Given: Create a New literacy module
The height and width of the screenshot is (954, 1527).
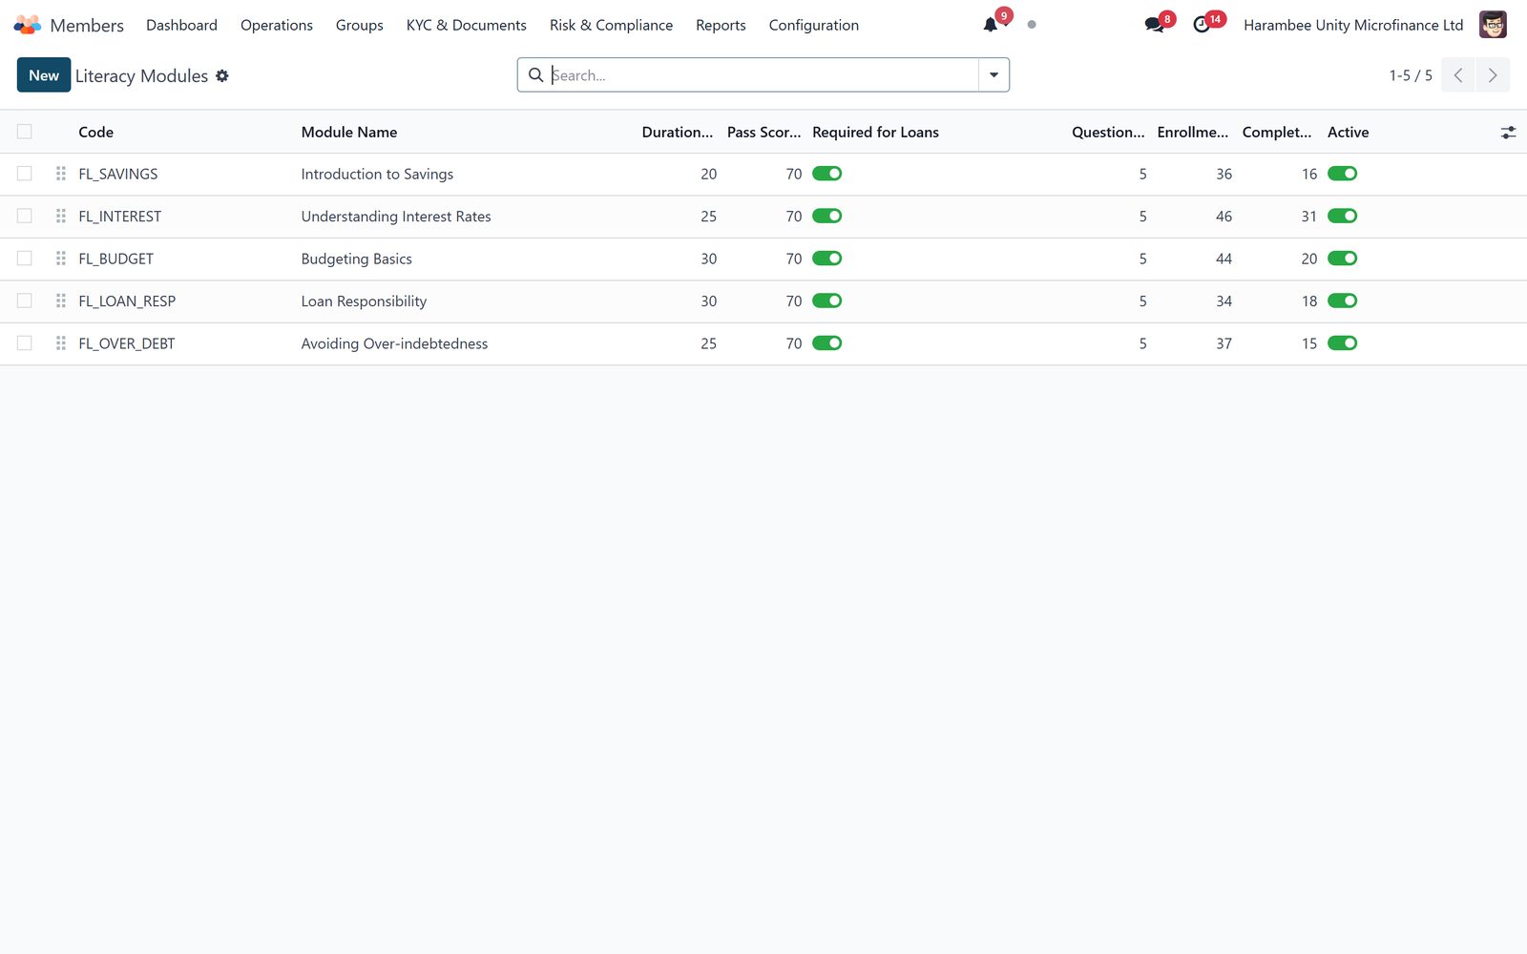Looking at the screenshot, I should click(x=44, y=75).
